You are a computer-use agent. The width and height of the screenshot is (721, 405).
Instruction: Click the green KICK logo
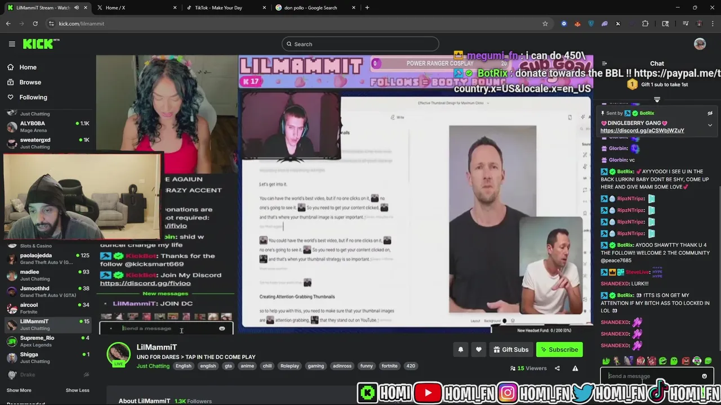[x=41, y=44]
